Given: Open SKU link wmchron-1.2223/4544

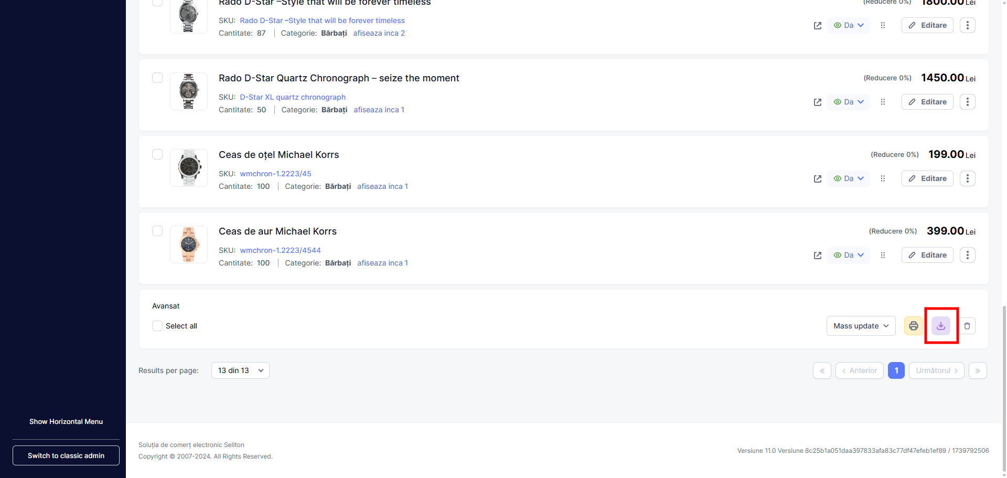Looking at the screenshot, I should (281, 250).
